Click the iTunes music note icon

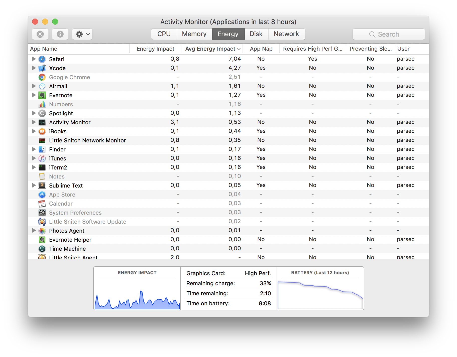tap(42, 158)
